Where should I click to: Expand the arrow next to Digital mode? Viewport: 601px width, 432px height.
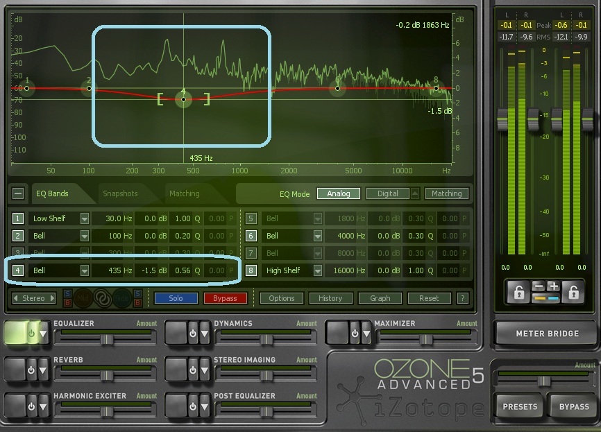(x=415, y=193)
